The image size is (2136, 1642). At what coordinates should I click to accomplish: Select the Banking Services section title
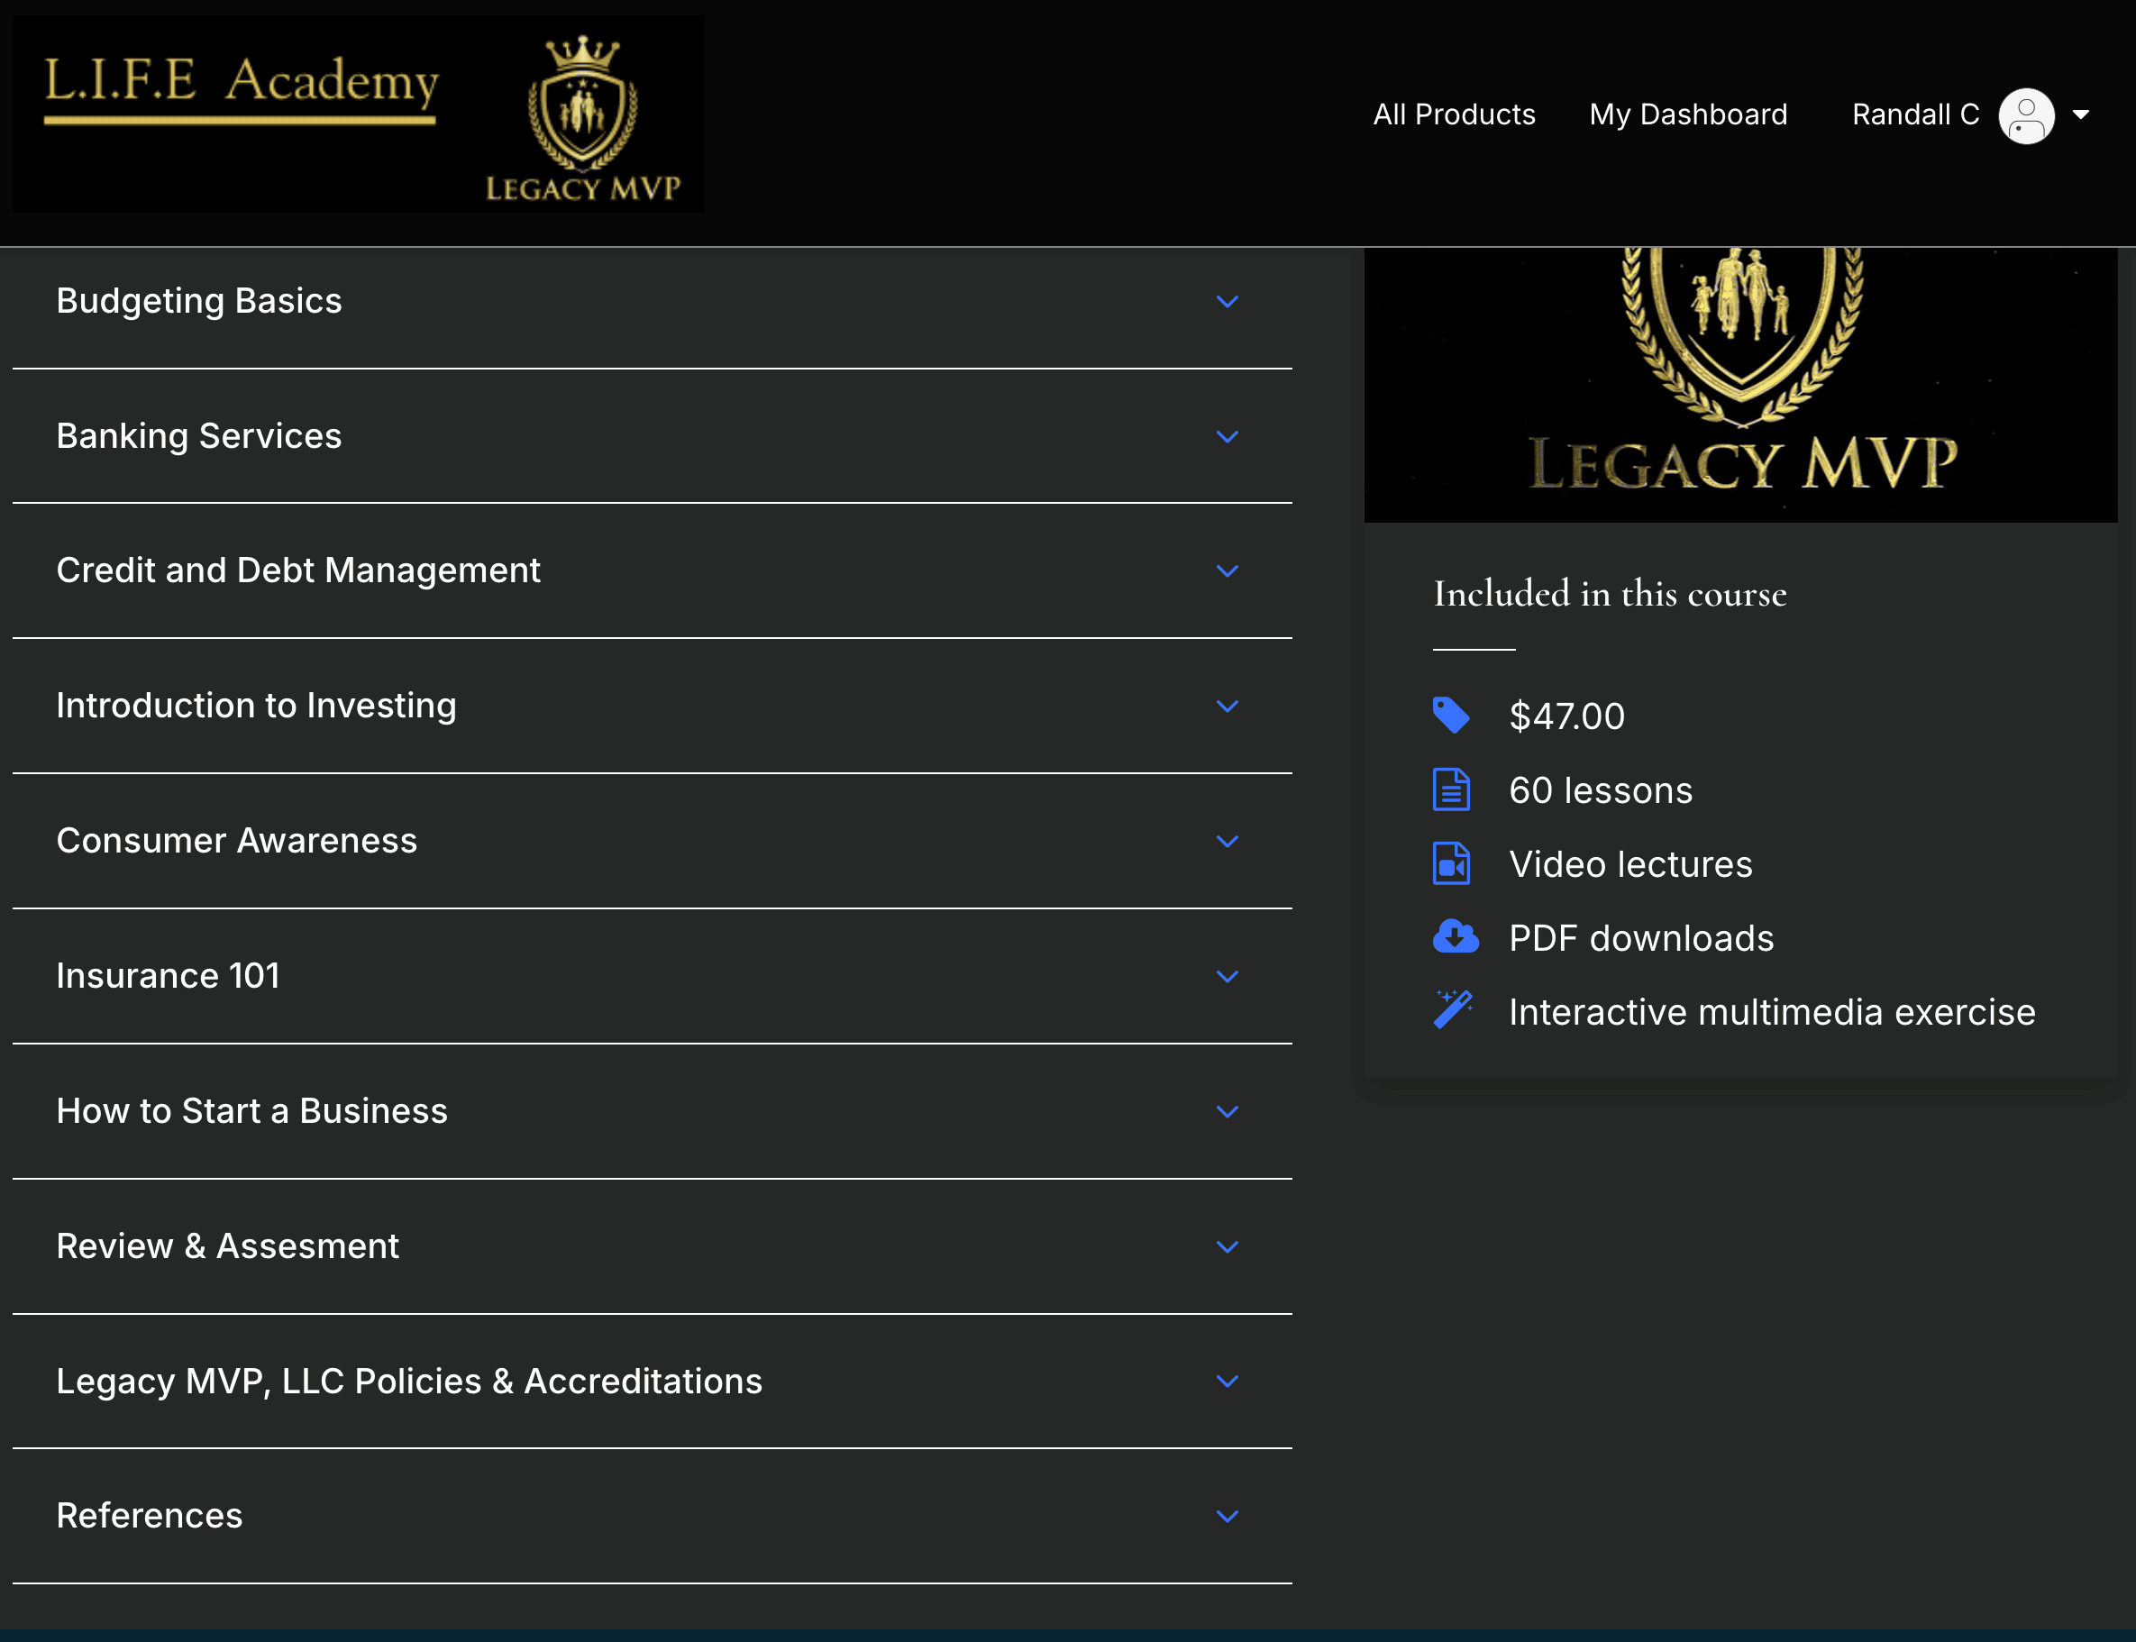pos(199,436)
